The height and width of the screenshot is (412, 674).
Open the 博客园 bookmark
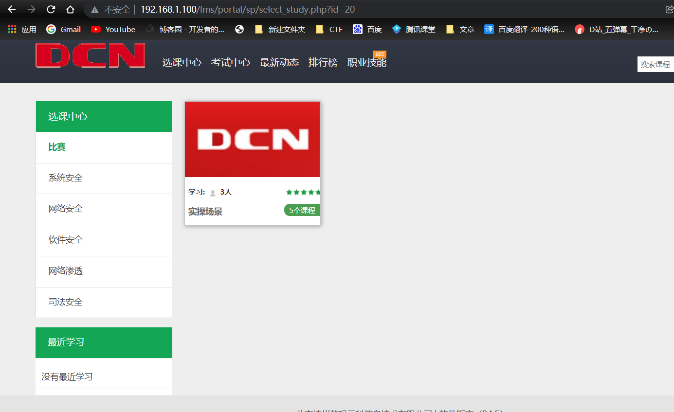coord(185,29)
